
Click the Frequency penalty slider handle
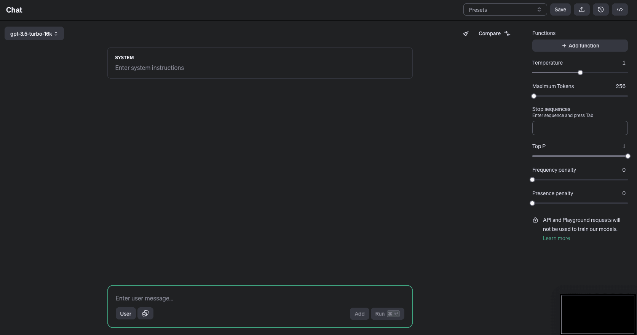tap(532, 180)
